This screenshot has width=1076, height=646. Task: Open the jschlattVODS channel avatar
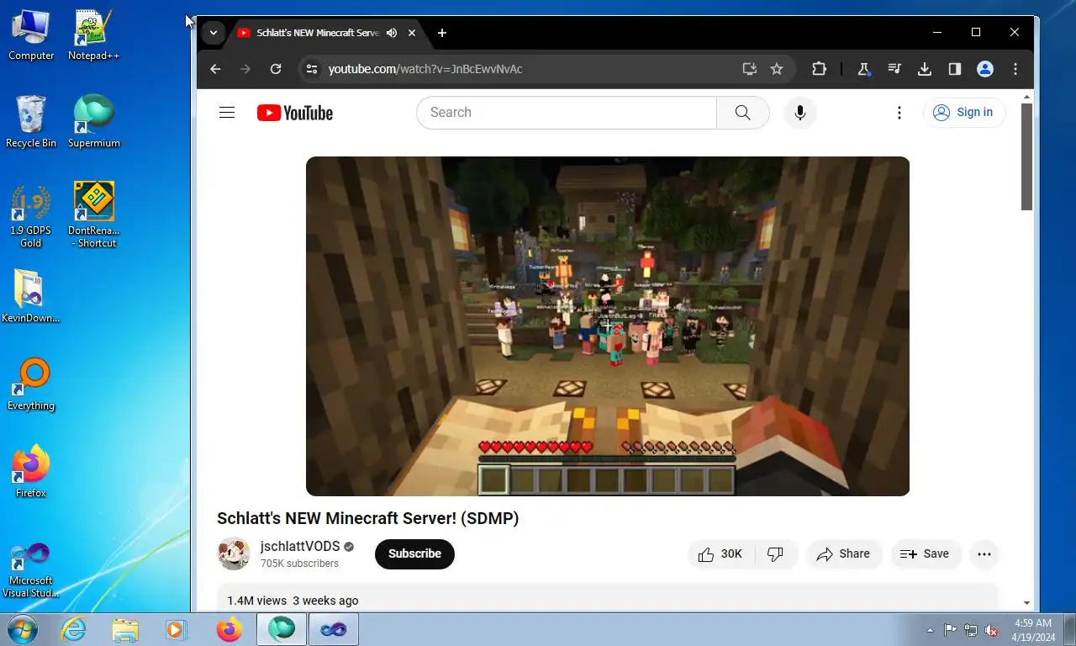click(x=234, y=553)
